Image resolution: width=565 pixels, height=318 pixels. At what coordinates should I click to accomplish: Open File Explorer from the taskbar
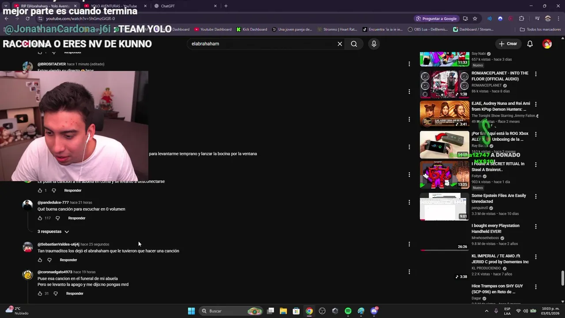click(283, 311)
